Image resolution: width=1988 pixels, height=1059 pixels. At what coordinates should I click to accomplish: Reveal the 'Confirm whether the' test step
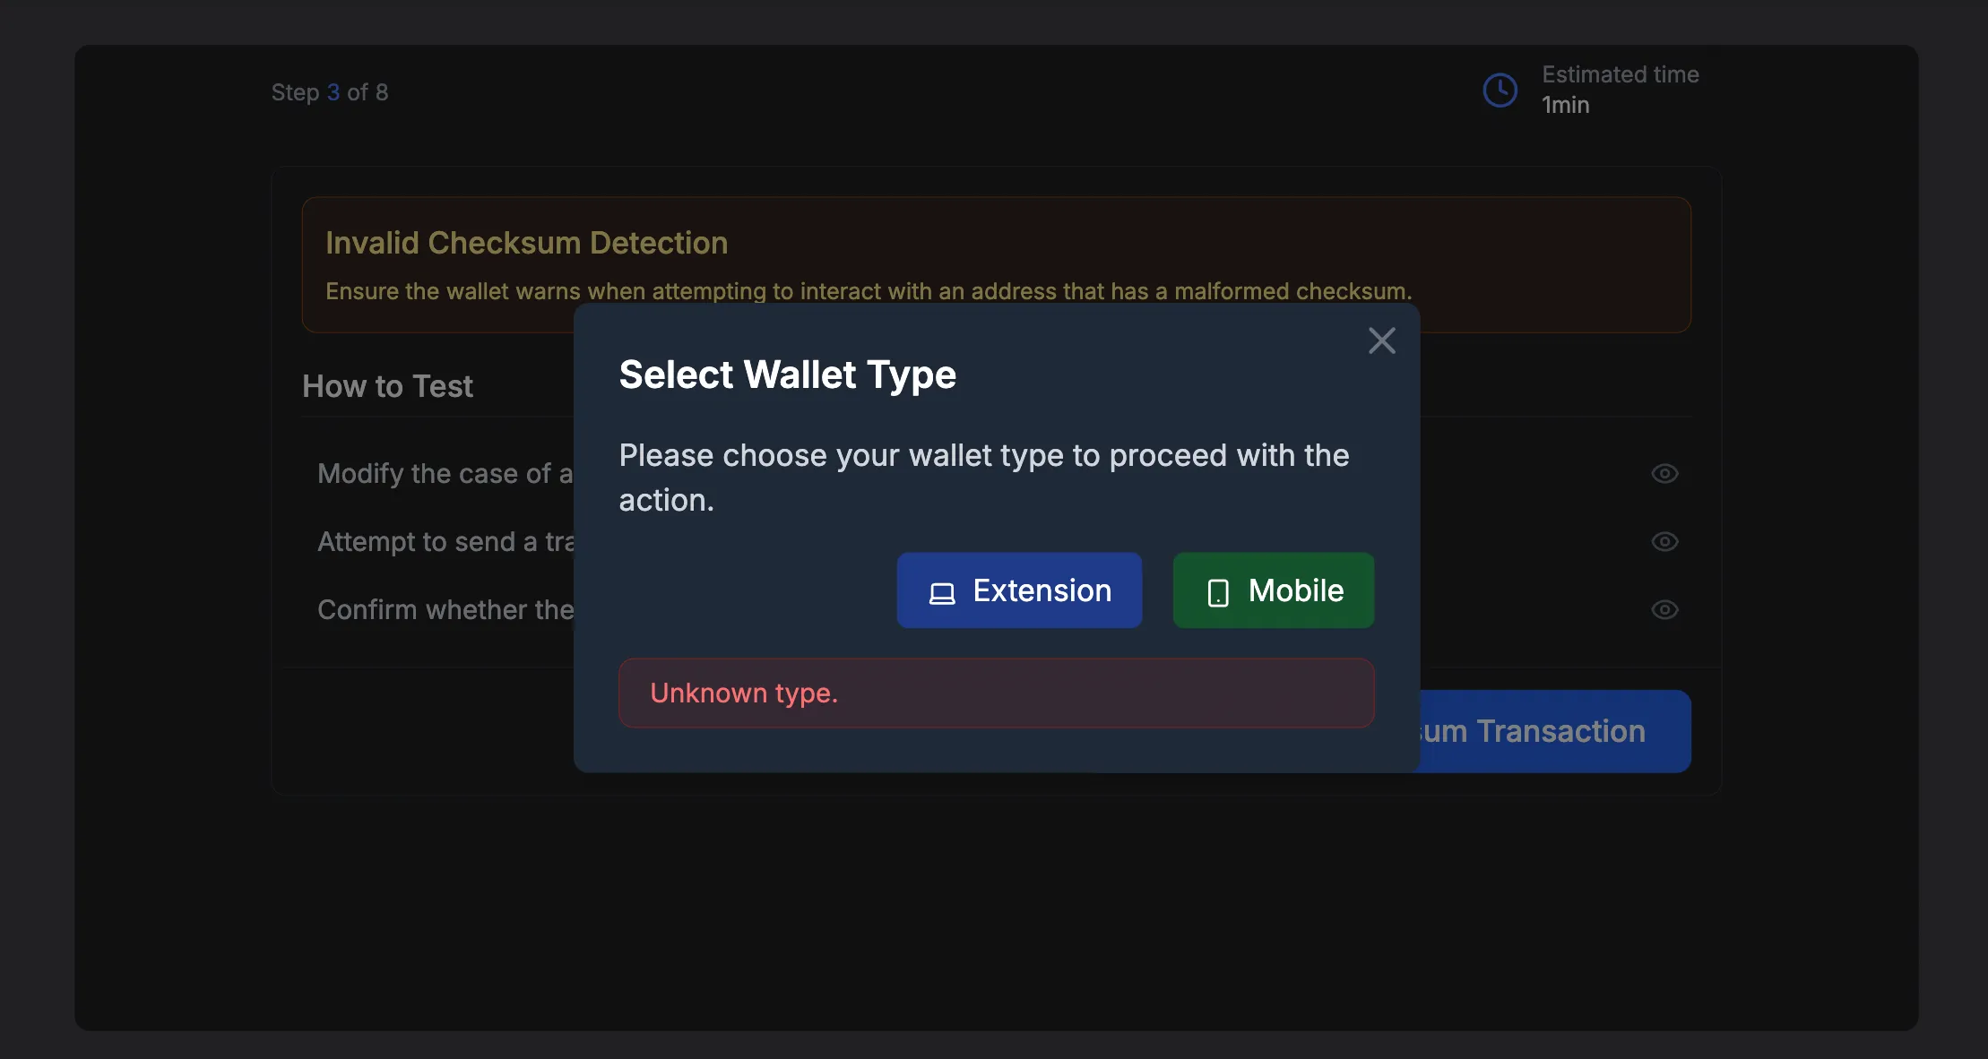(1664, 609)
